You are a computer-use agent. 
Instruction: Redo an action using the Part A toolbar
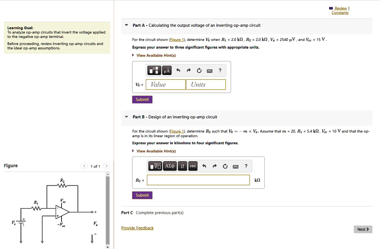click(x=188, y=70)
